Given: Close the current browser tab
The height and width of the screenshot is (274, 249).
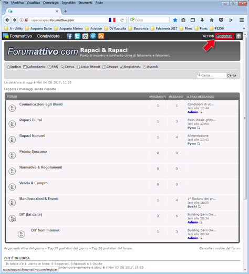Looking at the screenshot, I should 57,11.
